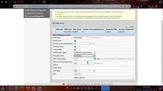Open the Encryption Mode dropdown
163x91 pixels.
pos(84,56)
